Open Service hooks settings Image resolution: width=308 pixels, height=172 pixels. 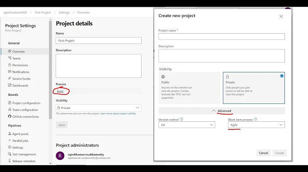click(x=21, y=79)
